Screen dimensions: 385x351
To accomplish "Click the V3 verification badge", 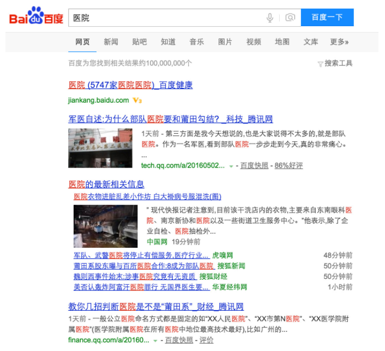I will tap(137, 100).
